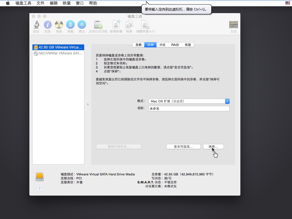This screenshot has height=219, width=292.
Task: Click the New Image (新建映像) icon
Action: tap(116, 25)
